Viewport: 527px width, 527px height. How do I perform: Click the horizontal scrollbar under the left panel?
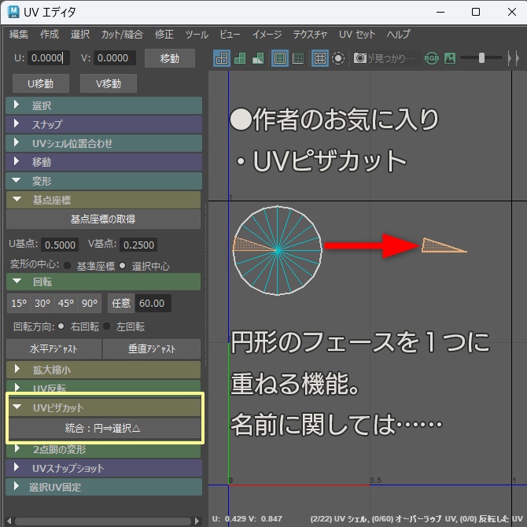[104, 521]
